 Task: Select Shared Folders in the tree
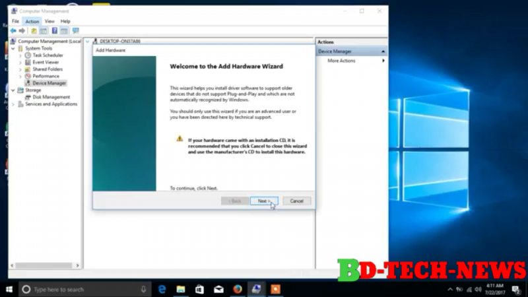[x=48, y=69]
